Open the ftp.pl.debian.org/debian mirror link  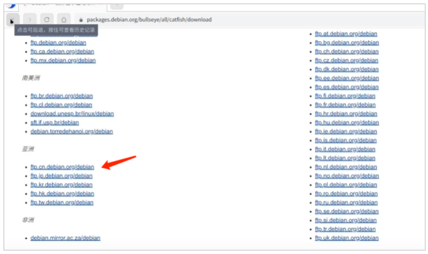pos(346,185)
